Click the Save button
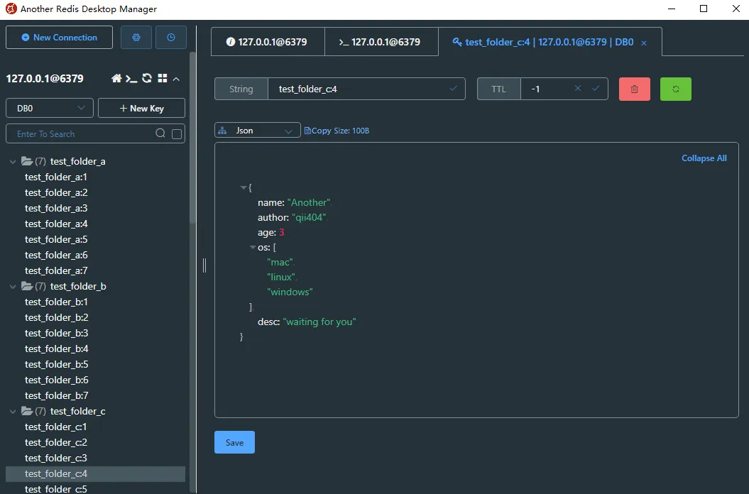This screenshot has width=749, height=494. [234, 442]
